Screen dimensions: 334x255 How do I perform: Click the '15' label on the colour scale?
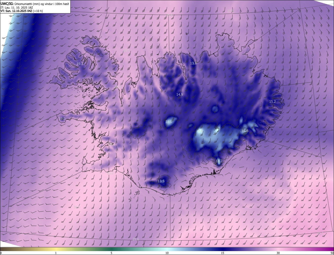tap(223, 253)
